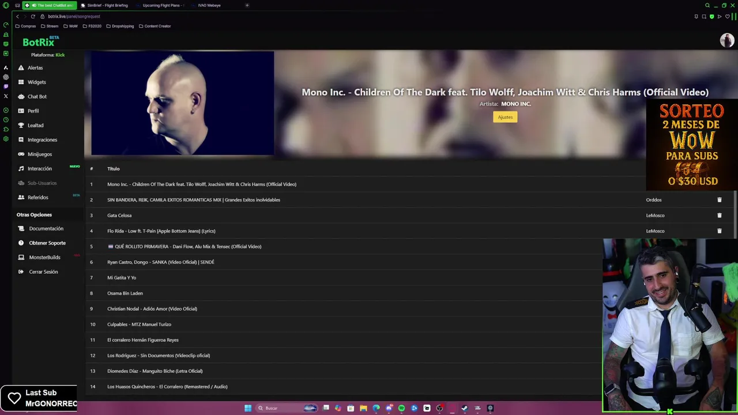Open Integraciones in the sidebar
Viewport: 738px width, 415px height.
tap(42, 139)
